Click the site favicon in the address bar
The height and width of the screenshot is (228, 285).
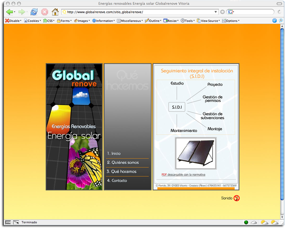click(64, 12)
